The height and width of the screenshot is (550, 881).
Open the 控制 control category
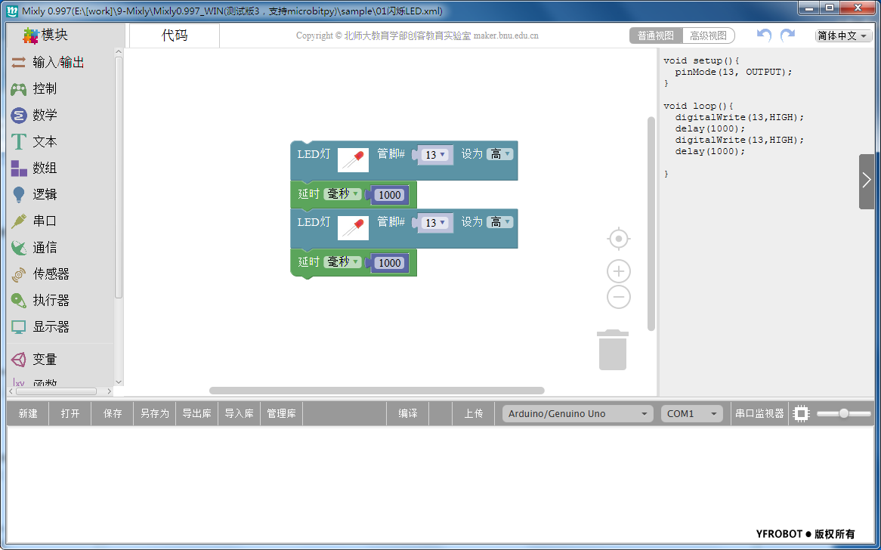[45, 88]
